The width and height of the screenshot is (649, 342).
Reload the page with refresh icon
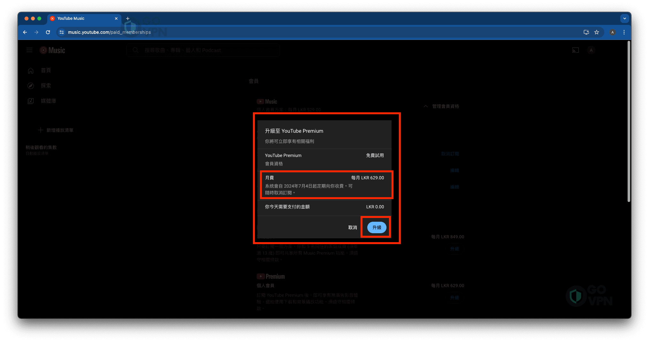point(48,32)
